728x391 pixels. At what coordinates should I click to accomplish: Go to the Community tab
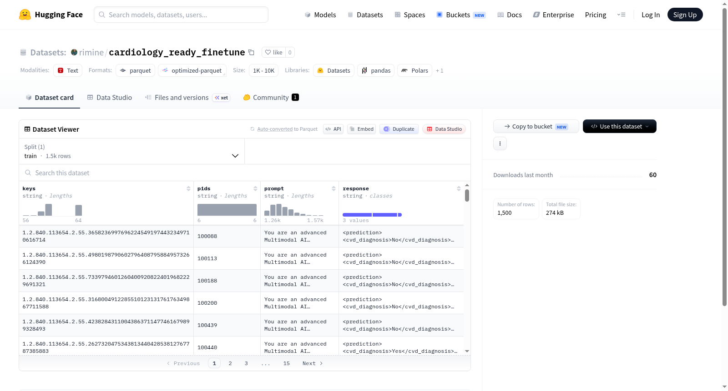coord(271,98)
